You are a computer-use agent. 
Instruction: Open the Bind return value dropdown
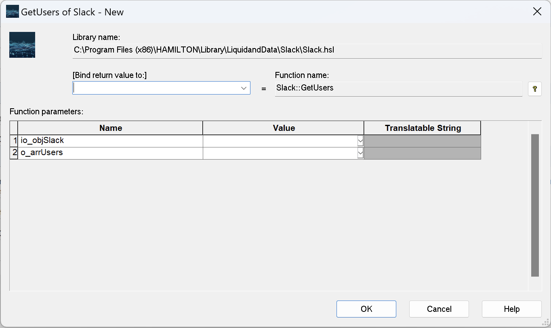(244, 88)
